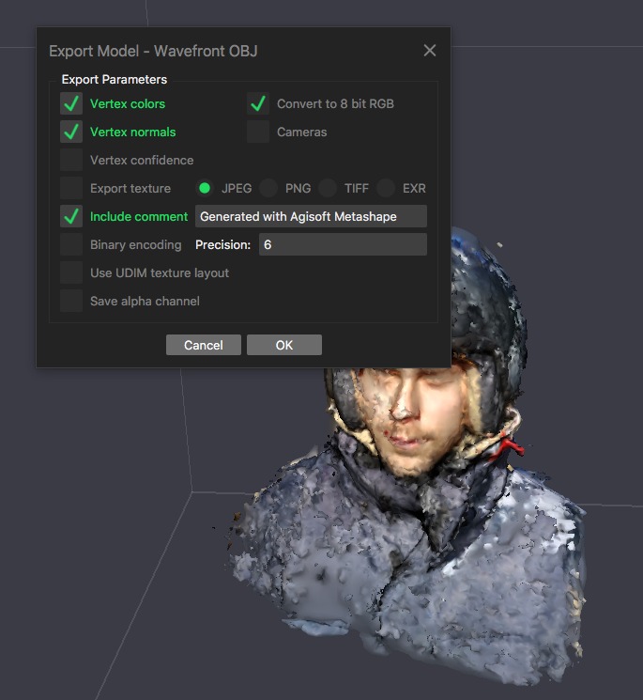Viewport: 643px width, 700px height.
Task: Enable the Binary encoding checkbox
Action: click(71, 244)
